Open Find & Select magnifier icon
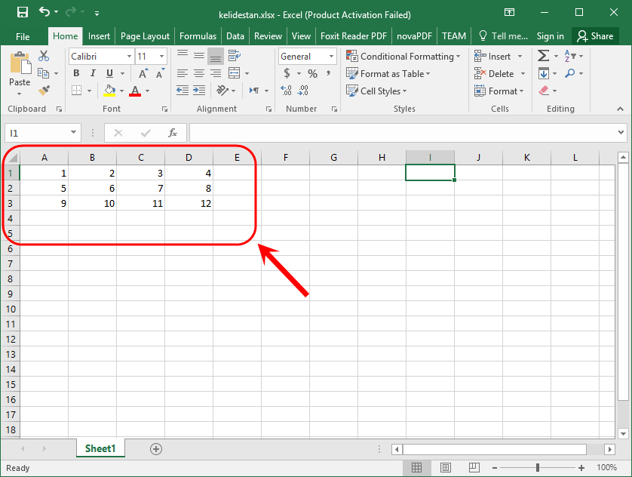Viewport: 632px width, 477px height. pyautogui.click(x=570, y=73)
